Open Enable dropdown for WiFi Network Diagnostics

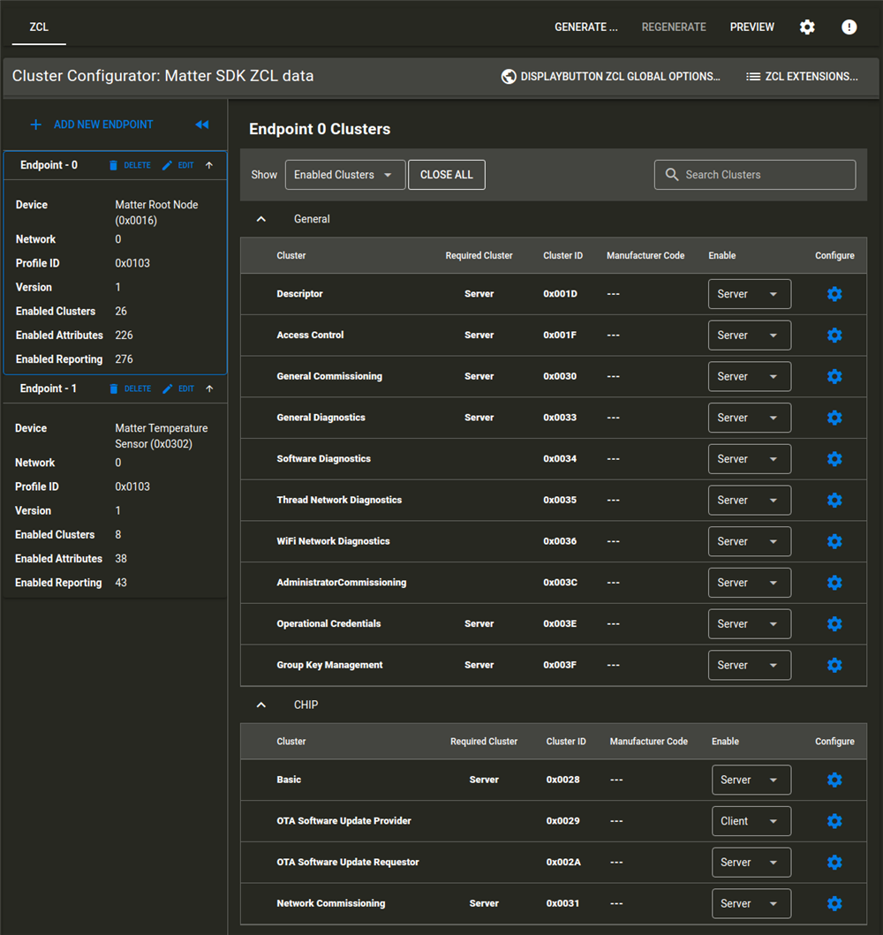(x=750, y=541)
